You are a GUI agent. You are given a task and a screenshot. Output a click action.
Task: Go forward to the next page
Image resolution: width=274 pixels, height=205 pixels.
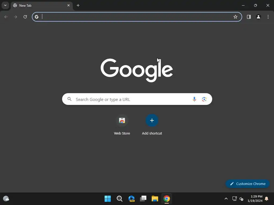16,17
